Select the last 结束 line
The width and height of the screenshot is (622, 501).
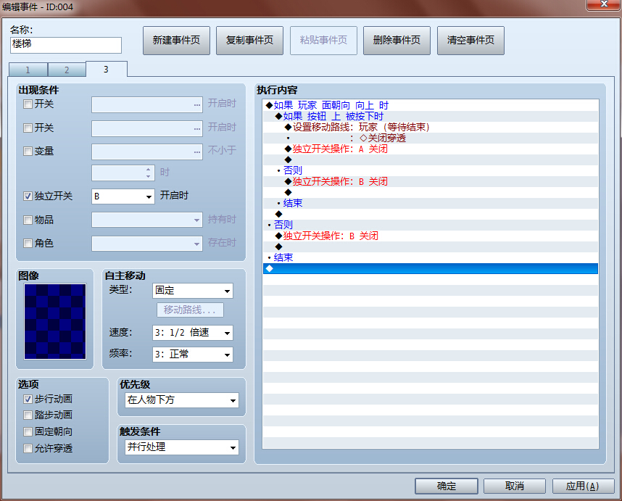431,257
